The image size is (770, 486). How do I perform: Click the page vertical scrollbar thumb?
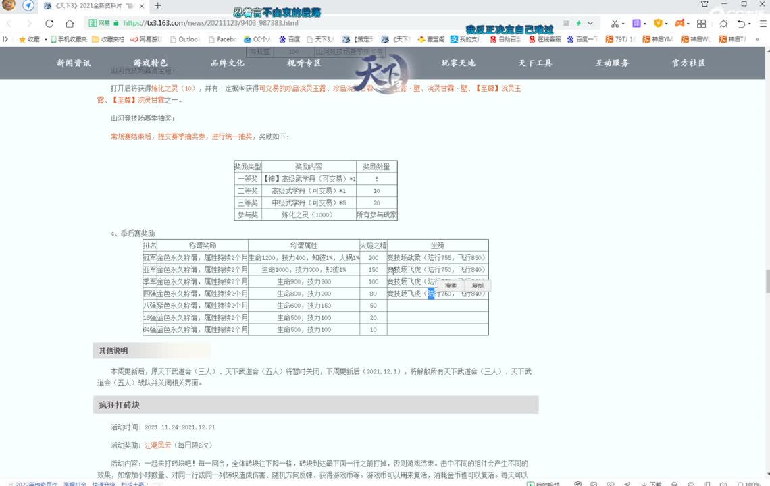coord(767,281)
